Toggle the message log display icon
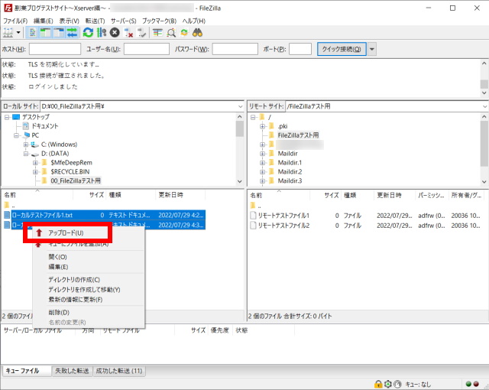This screenshot has width=489, height=390. 33,32
